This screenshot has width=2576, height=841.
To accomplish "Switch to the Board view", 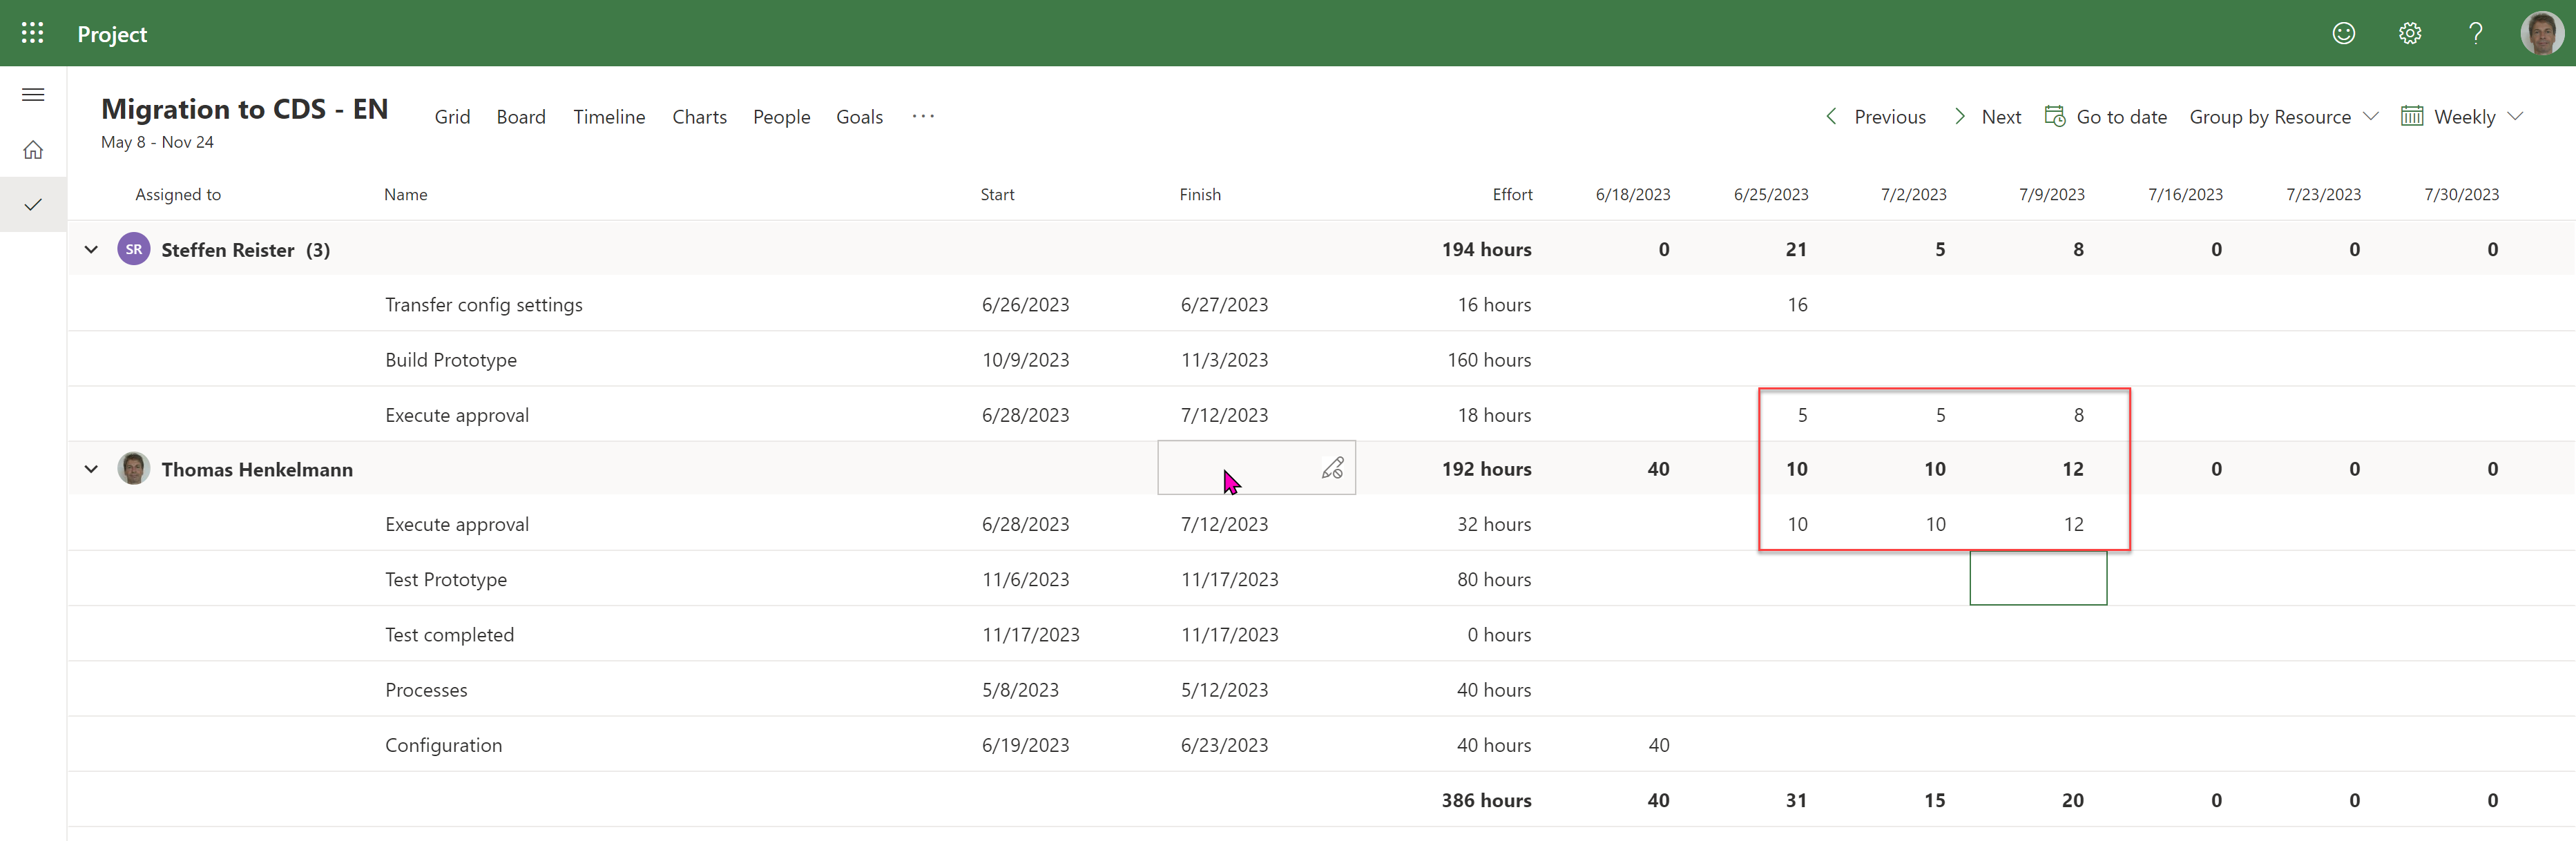I will (x=520, y=116).
